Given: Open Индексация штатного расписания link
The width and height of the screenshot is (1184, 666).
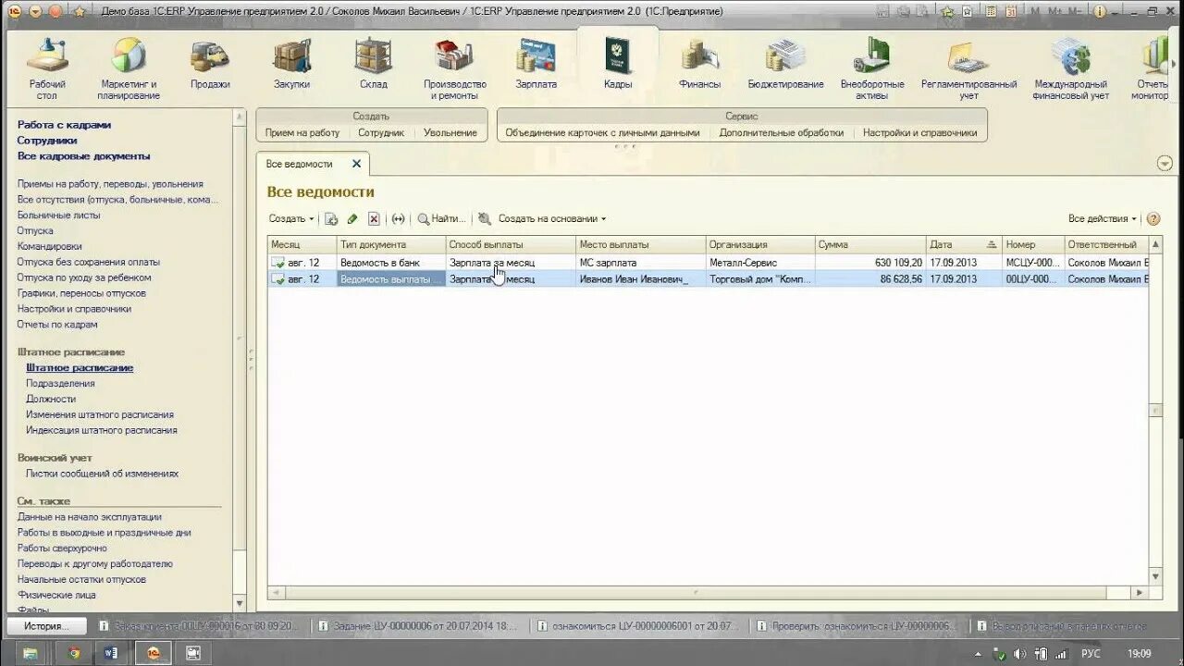Looking at the screenshot, I should pyautogui.click(x=102, y=430).
